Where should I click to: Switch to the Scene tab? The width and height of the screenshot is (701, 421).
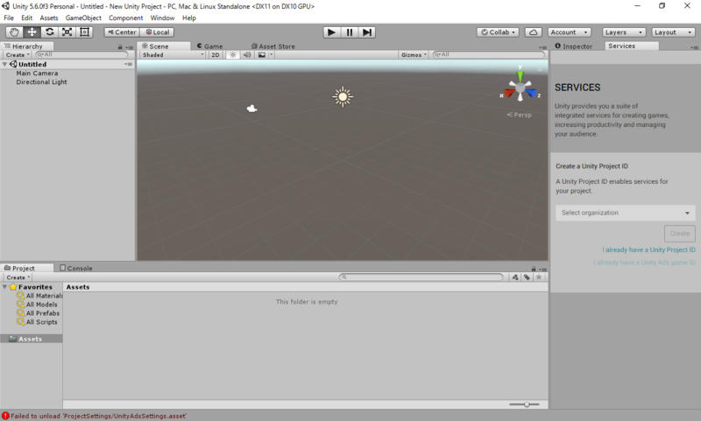(164, 46)
